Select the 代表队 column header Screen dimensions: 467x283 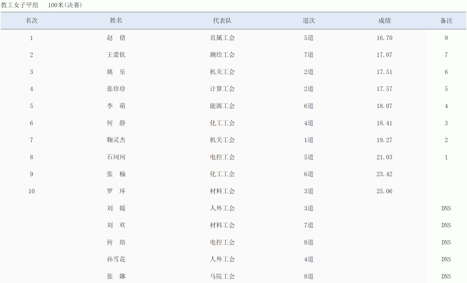coord(222,21)
